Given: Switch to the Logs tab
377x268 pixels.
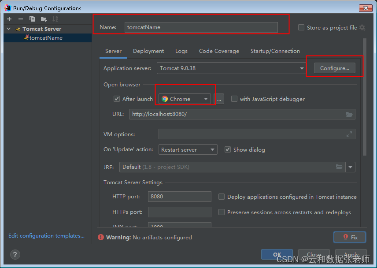Looking at the screenshot, I should [x=181, y=51].
